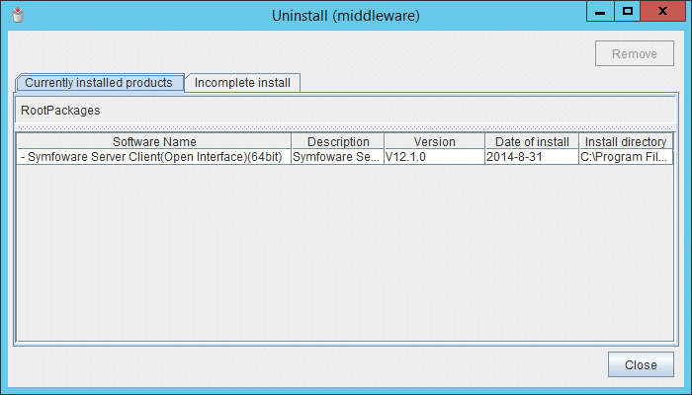This screenshot has height=395, width=692.
Task: Select the Currently installed products tab
Action: pyautogui.click(x=99, y=83)
